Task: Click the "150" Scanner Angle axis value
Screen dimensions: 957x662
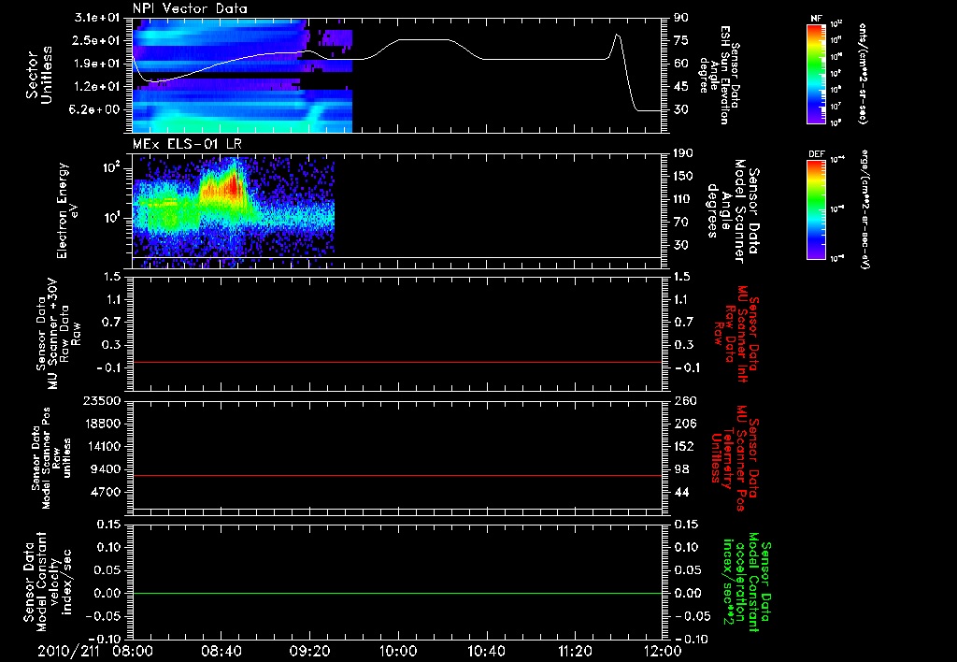Action: point(683,176)
